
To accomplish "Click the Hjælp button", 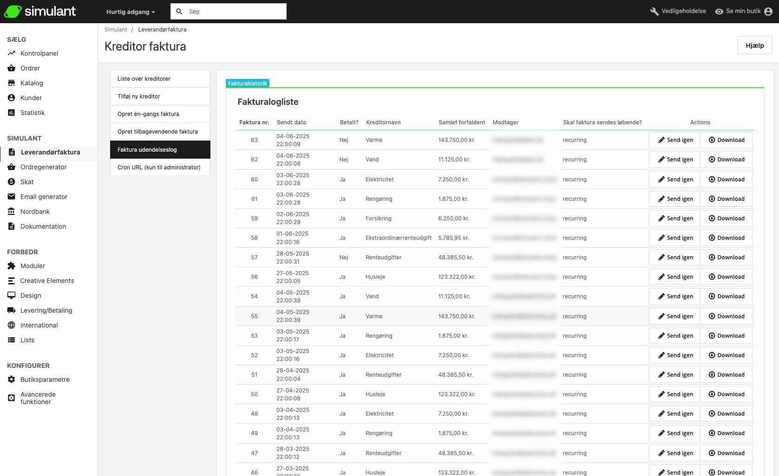I will pyautogui.click(x=754, y=45).
